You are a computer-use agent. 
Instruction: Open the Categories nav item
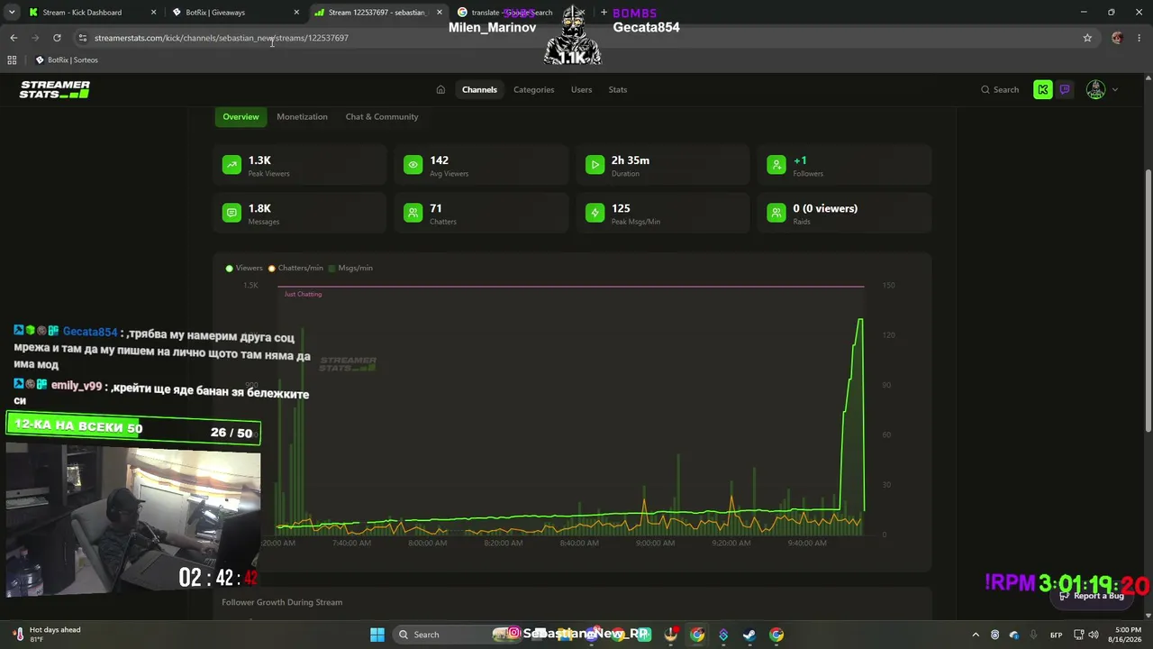click(x=533, y=89)
